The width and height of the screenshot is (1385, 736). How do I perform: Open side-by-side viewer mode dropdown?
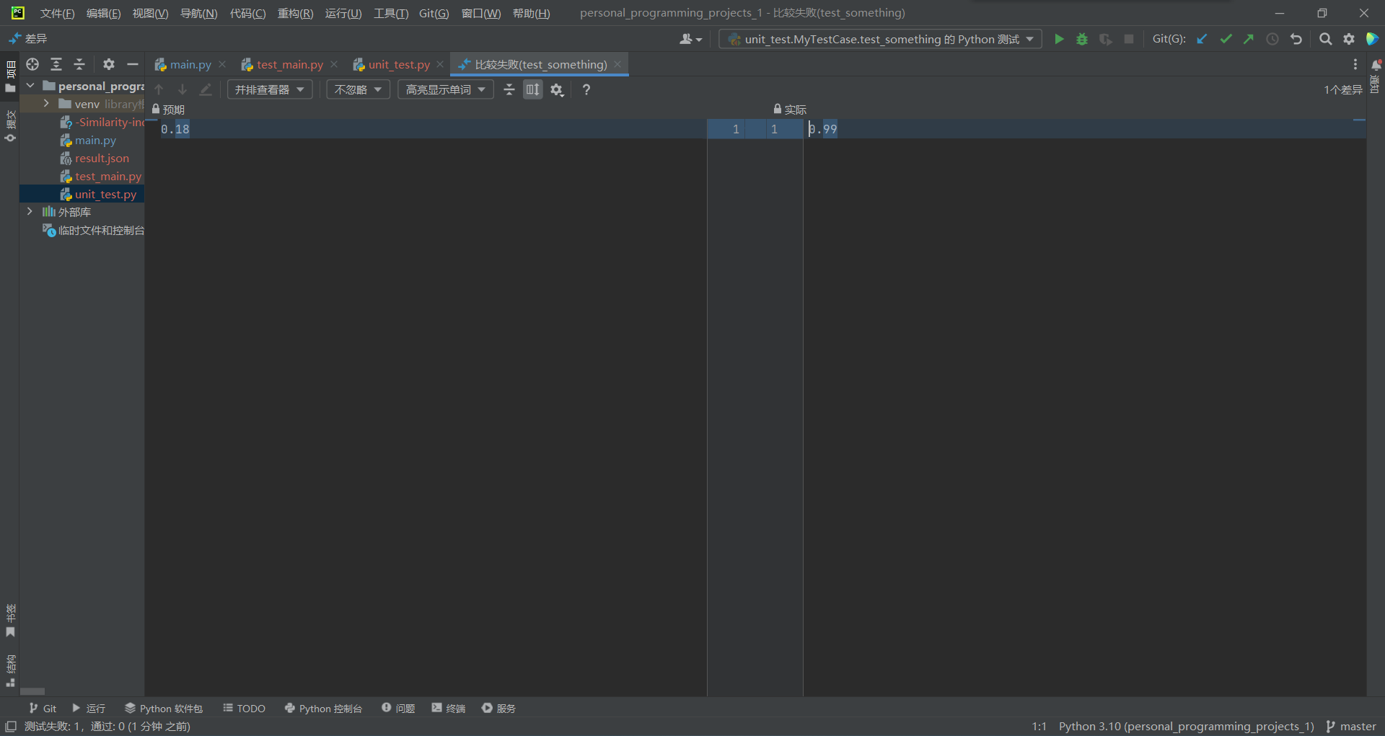click(x=270, y=89)
